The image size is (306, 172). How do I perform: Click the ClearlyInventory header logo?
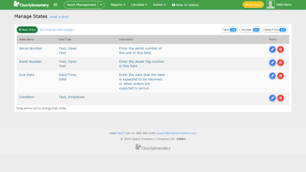coord(31,4)
